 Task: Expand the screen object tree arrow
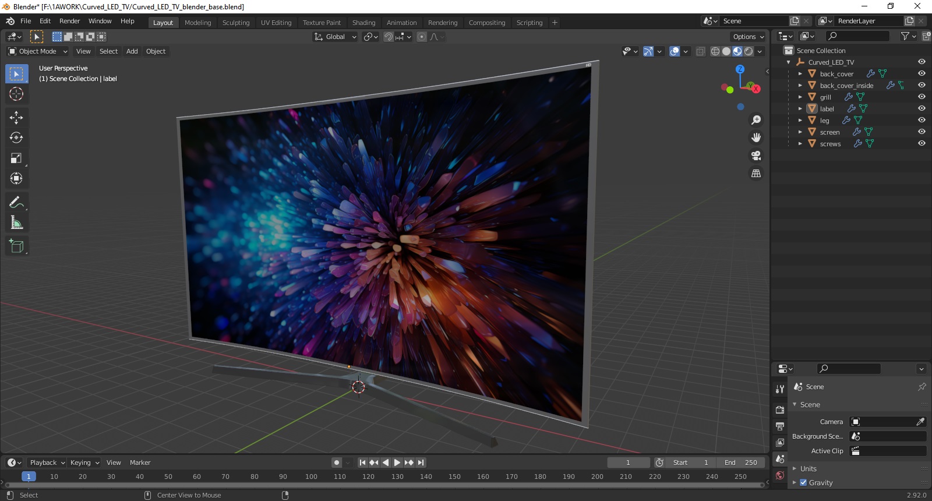click(800, 132)
